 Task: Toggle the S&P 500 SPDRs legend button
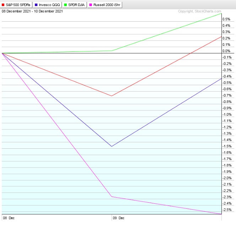[x=16, y=5]
